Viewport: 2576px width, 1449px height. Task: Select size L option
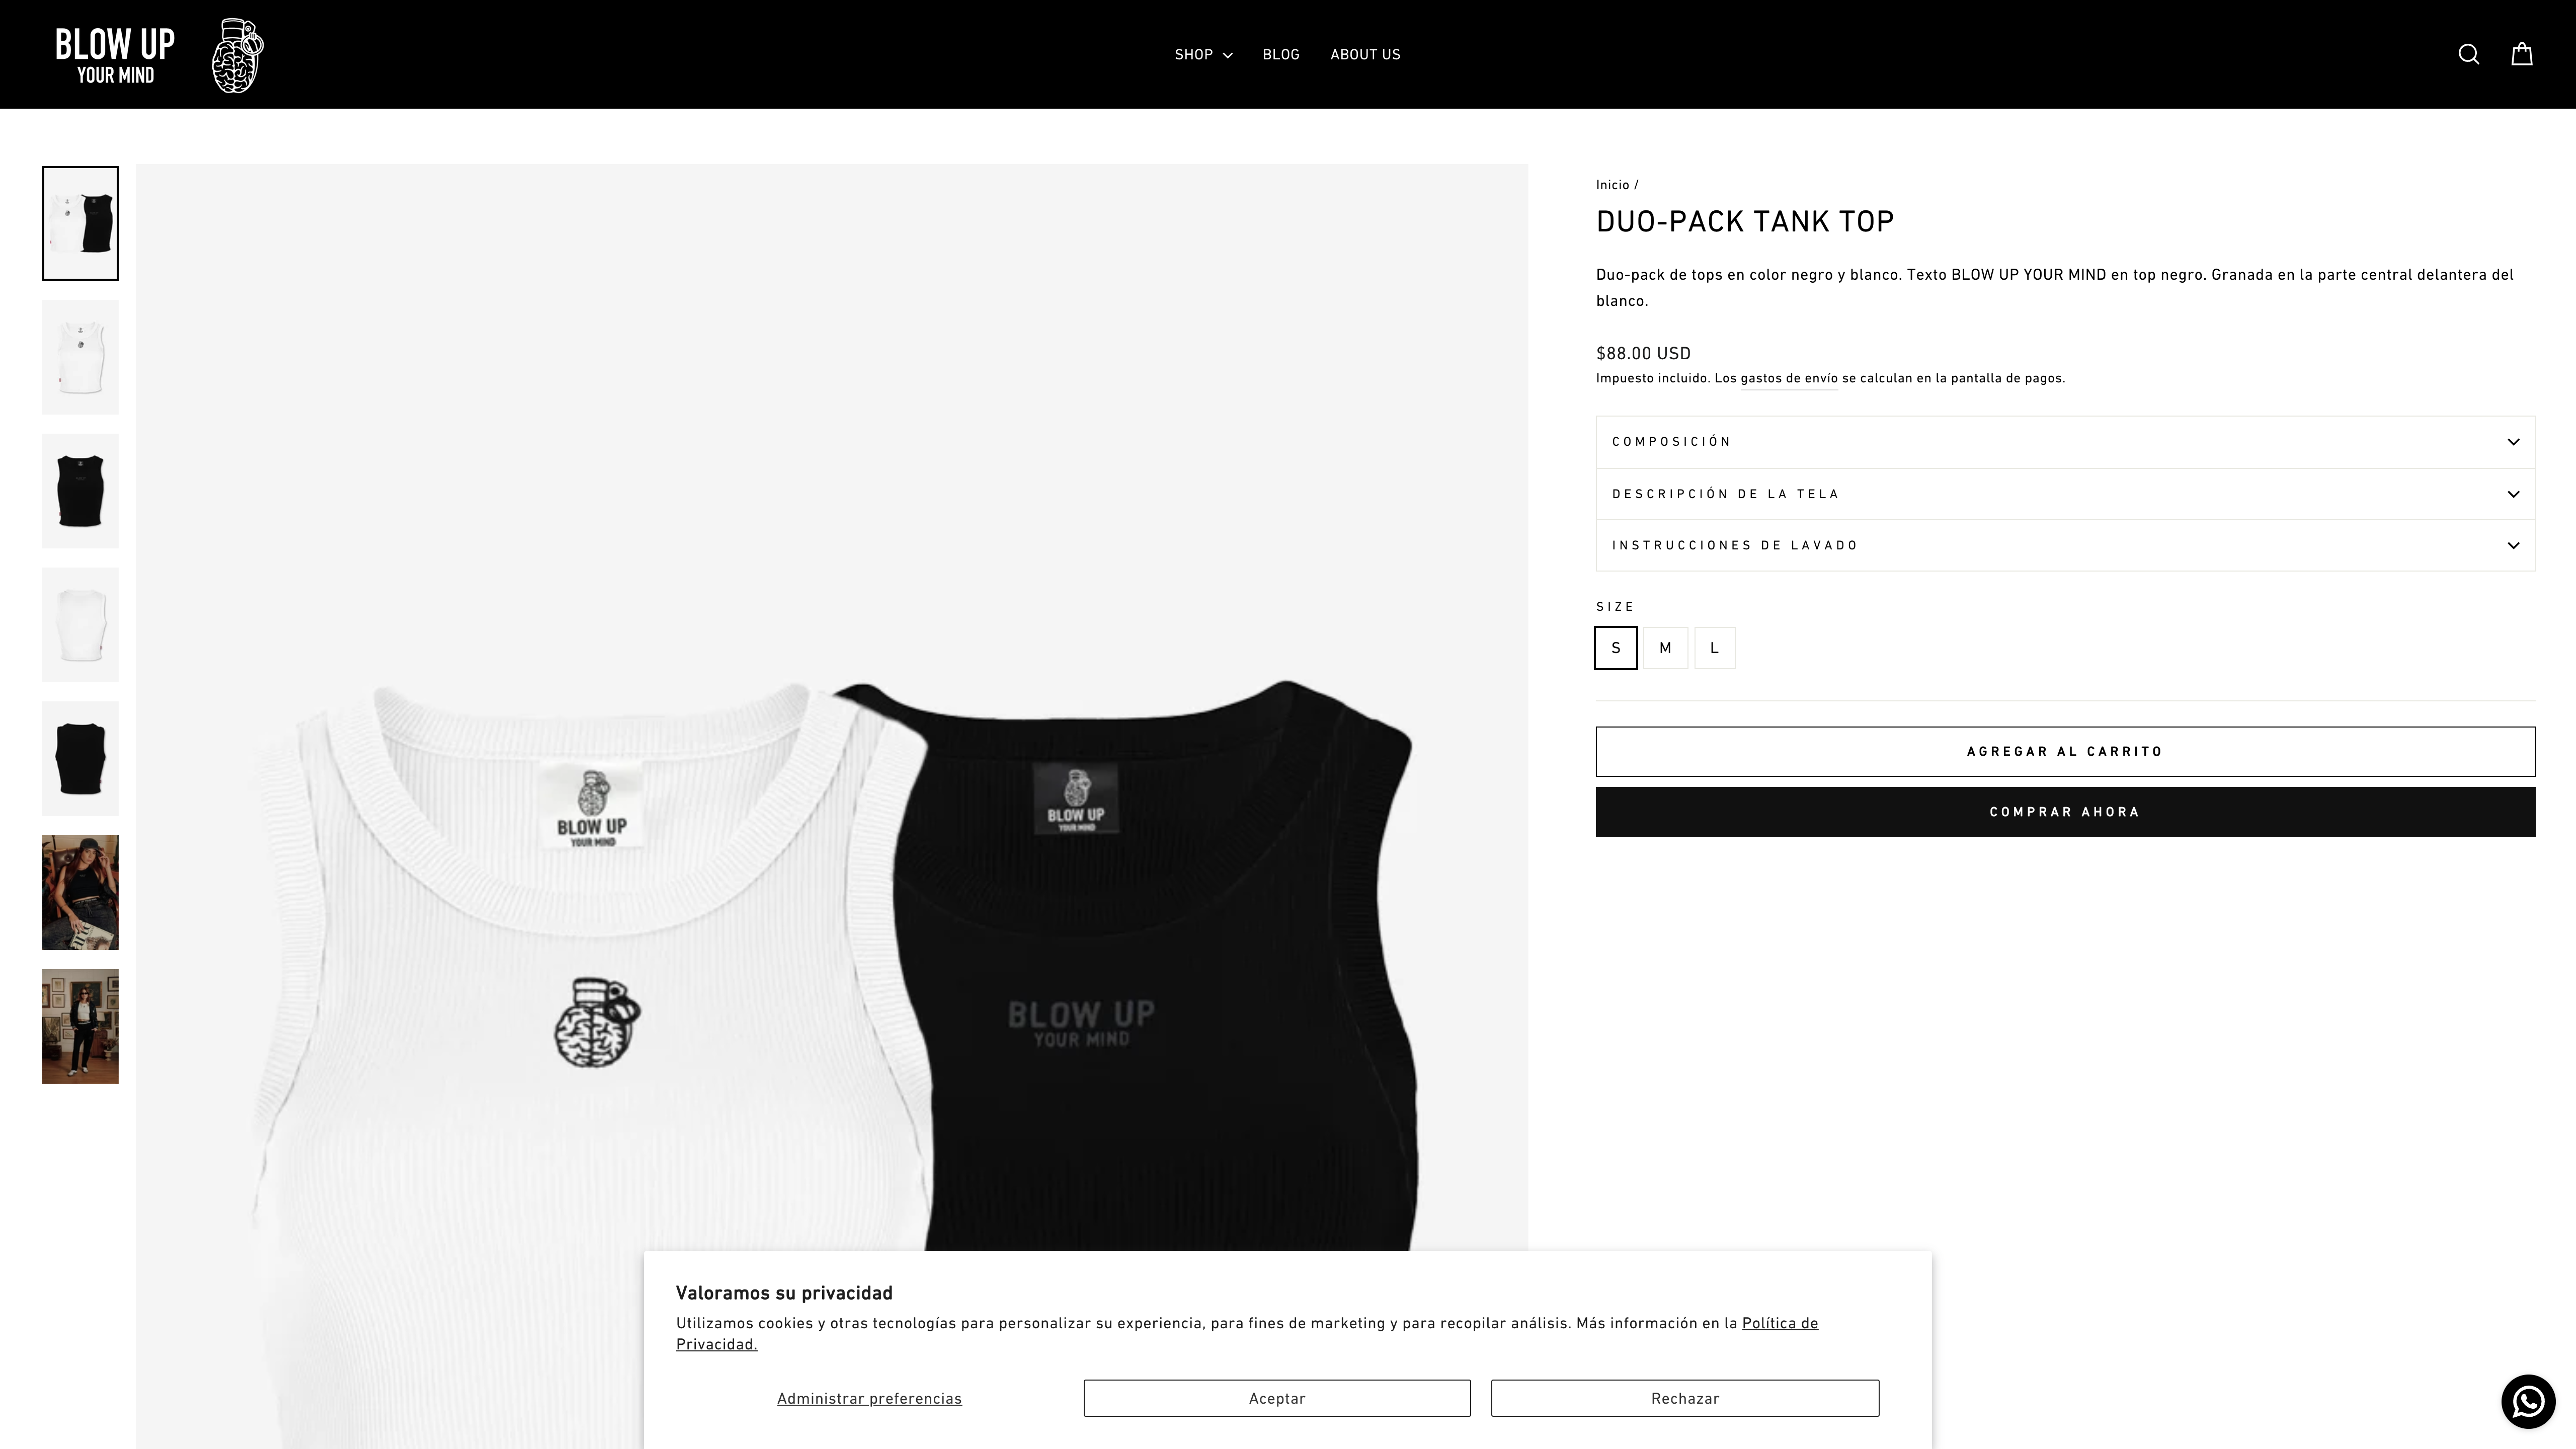pyautogui.click(x=1714, y=648)
